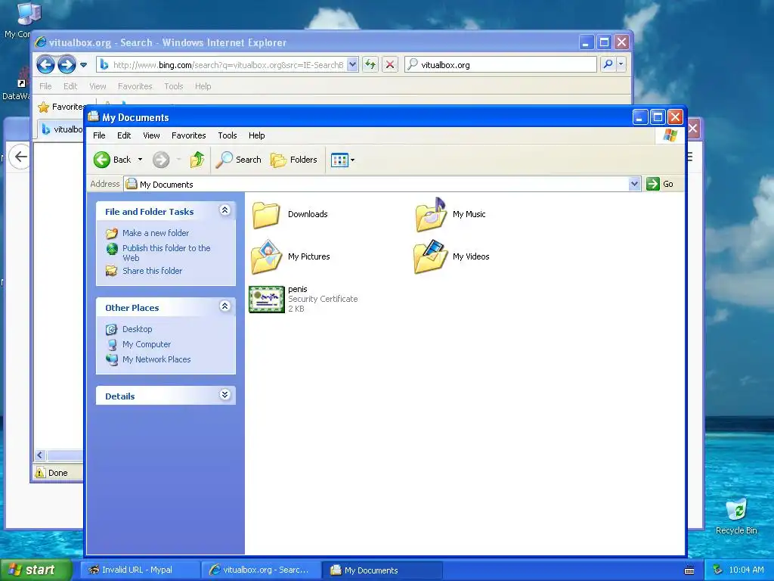Expand the Address bar dropdown in Explorer
Viewport: 774px width, 581px height.
(635, 185)
